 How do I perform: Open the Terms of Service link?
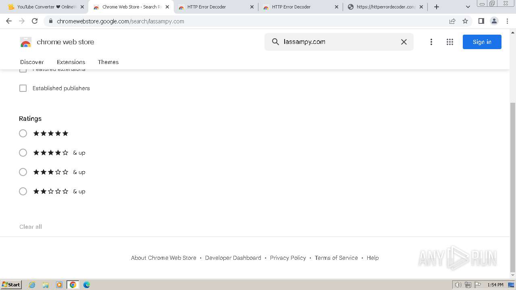336,258
